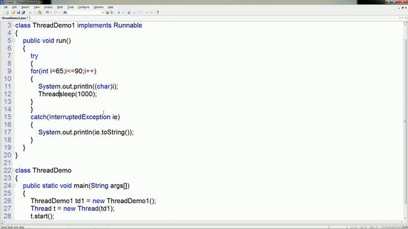This screenshot has height=229, width=408.
Task: Click the Undo toolbar icon
Action: pos(47,13)
